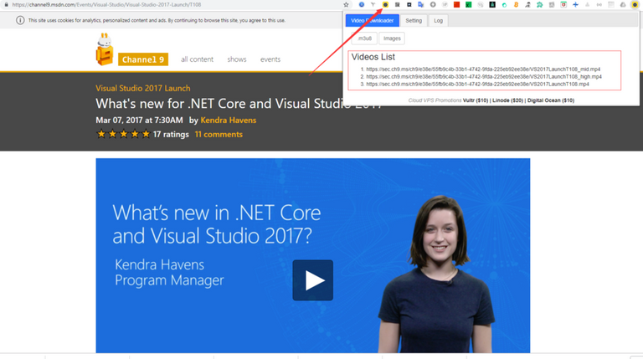Open the LaunchT108_high.mp4 video link
This screenshot has height=359, width=643.
[484, 76]
